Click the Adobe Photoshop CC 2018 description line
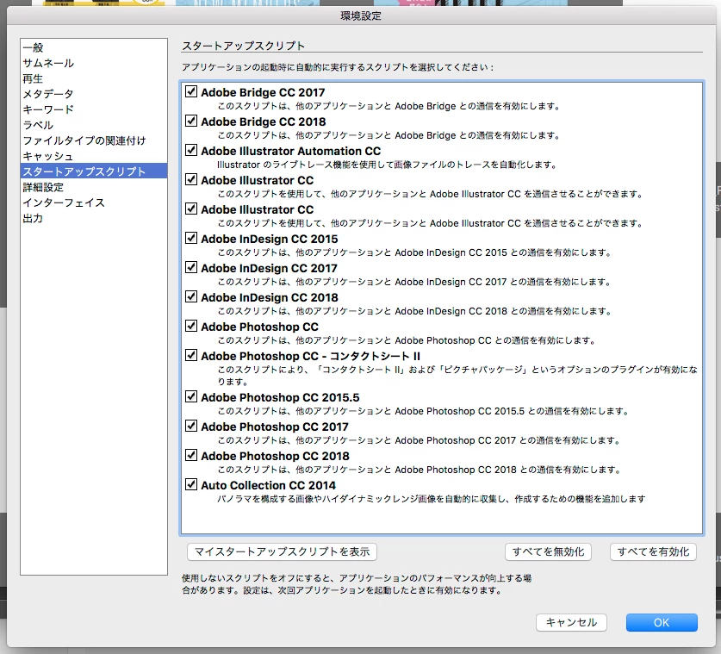This screenshot has width=721, height=654. pyautogui.click(x=419, y=470)
